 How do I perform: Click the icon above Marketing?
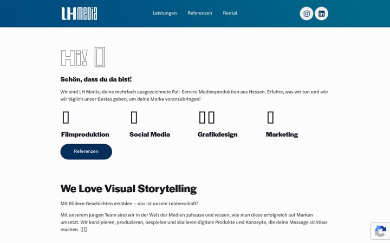(270, 117)
